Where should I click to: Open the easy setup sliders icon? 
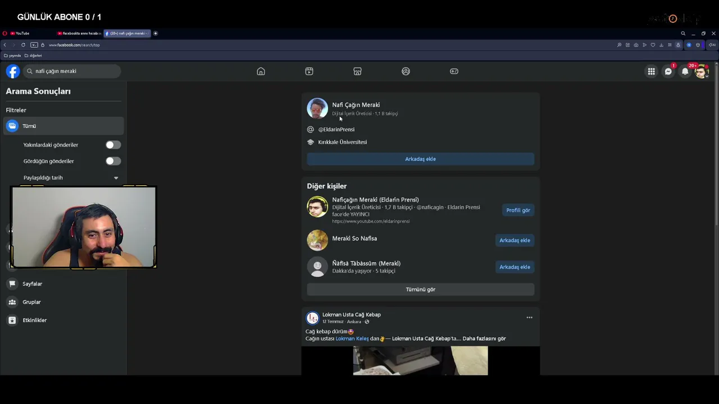(670, 45)
